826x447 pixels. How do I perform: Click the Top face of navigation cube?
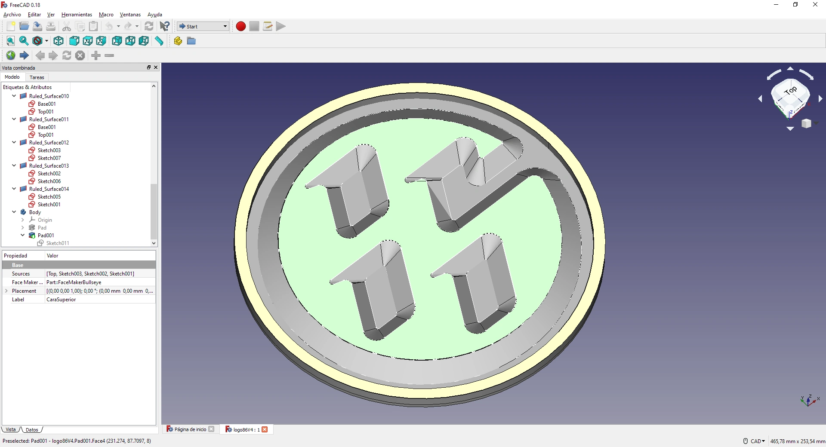(791, 91)
